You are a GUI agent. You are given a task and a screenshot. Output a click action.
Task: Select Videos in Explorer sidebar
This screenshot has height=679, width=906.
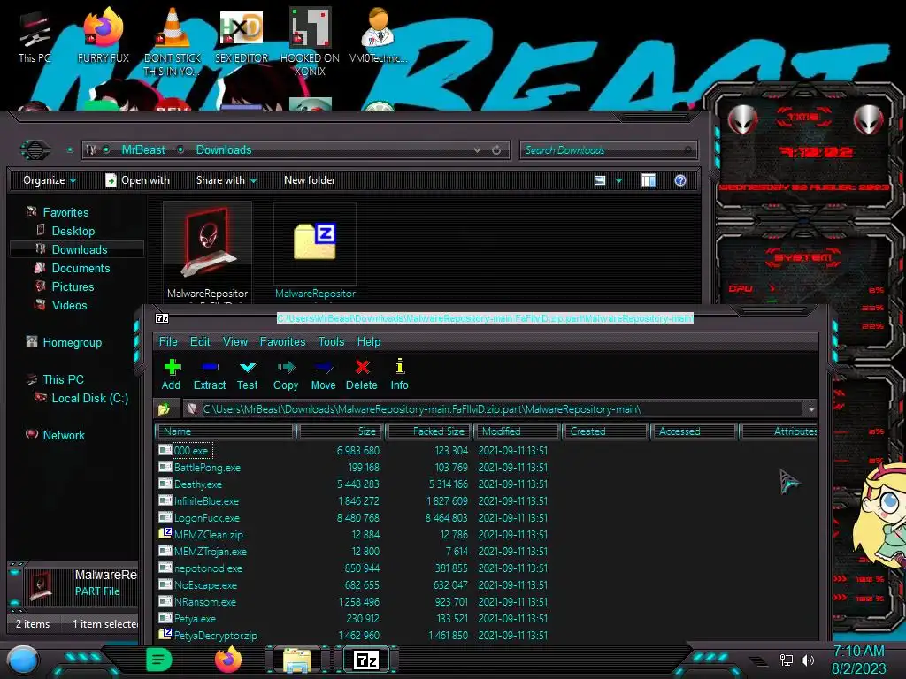69,305
